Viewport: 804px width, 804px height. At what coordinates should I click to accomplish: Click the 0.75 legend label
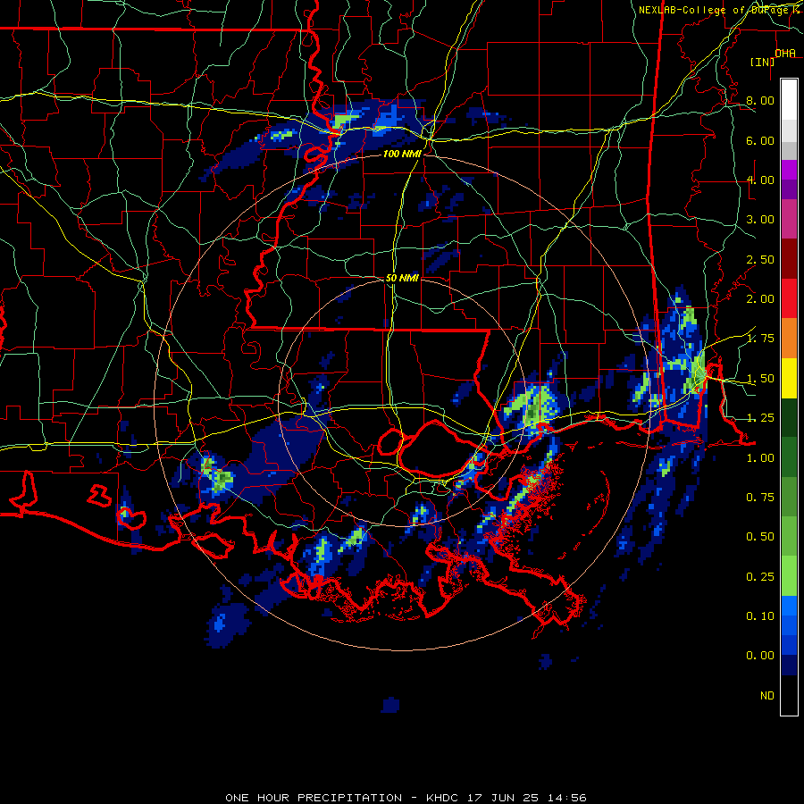click(760, 498)
